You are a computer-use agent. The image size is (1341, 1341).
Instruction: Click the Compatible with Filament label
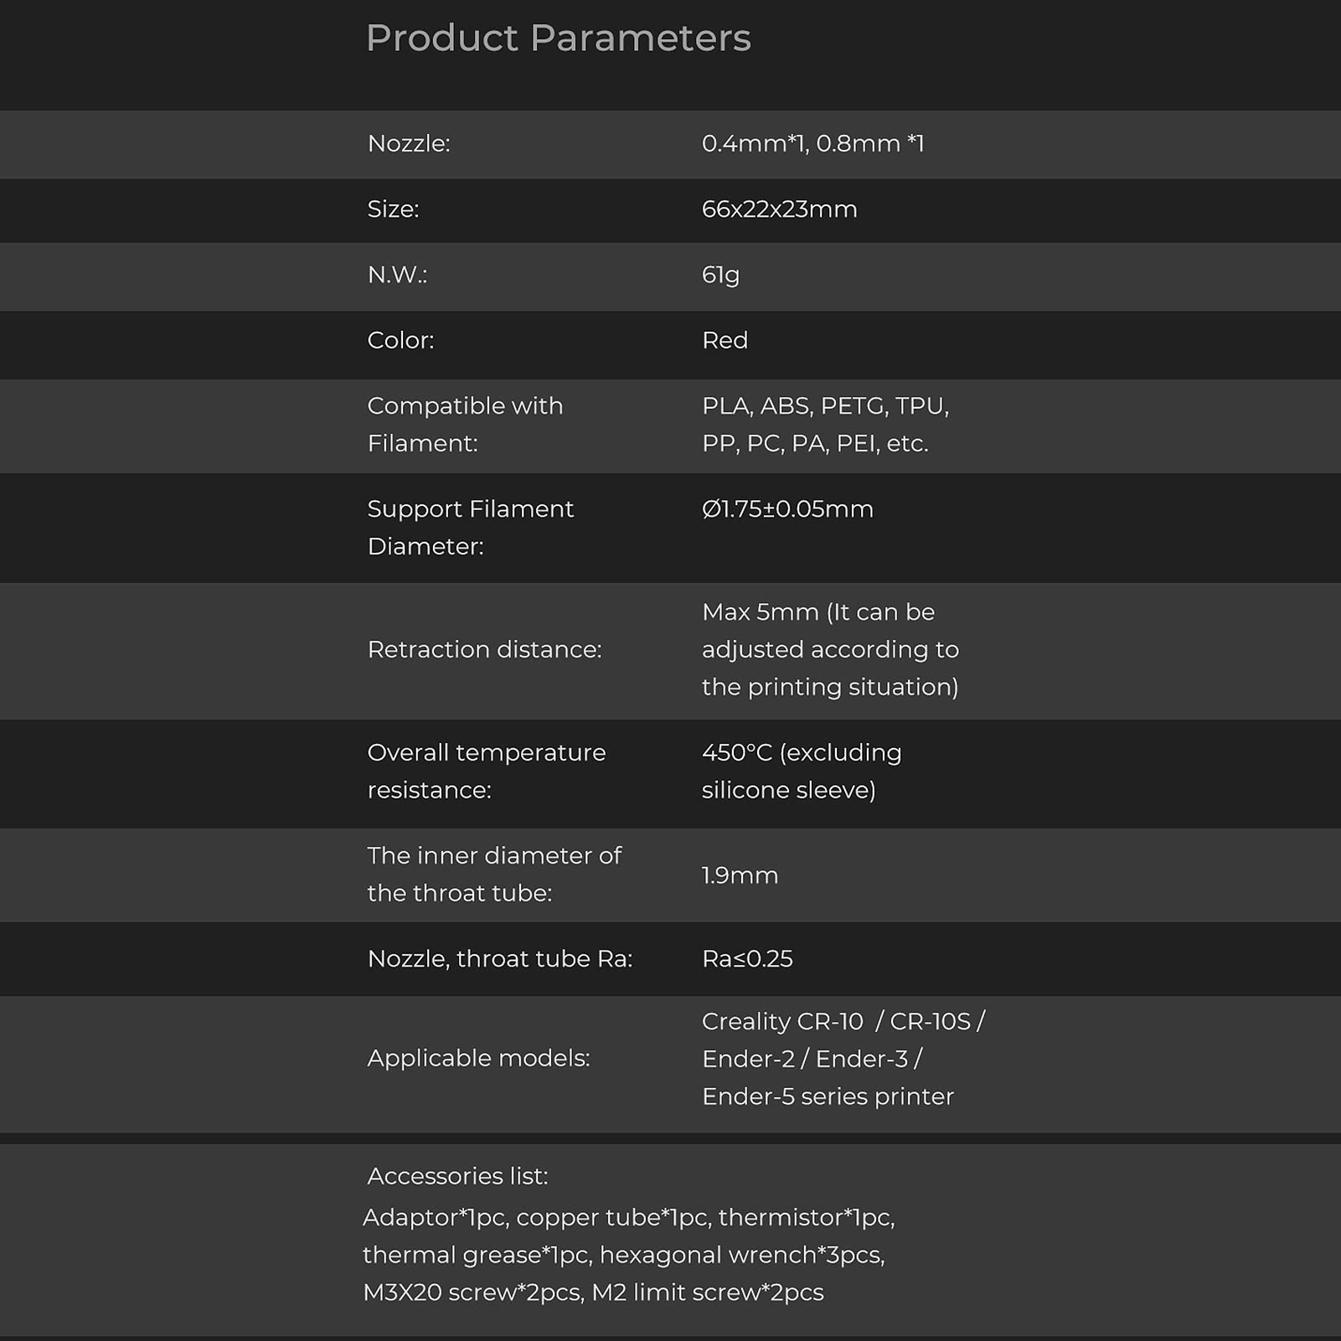pyautogui.click(x=465, y=425)
